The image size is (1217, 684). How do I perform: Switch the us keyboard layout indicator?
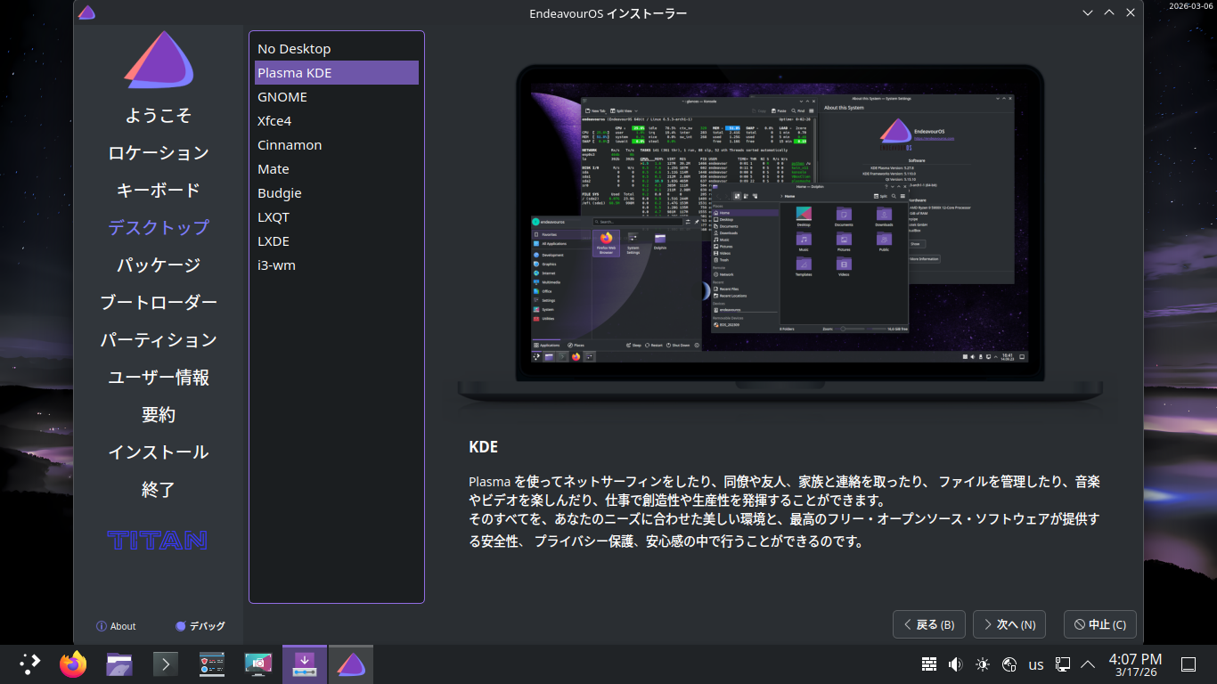tap(1036, 664)
